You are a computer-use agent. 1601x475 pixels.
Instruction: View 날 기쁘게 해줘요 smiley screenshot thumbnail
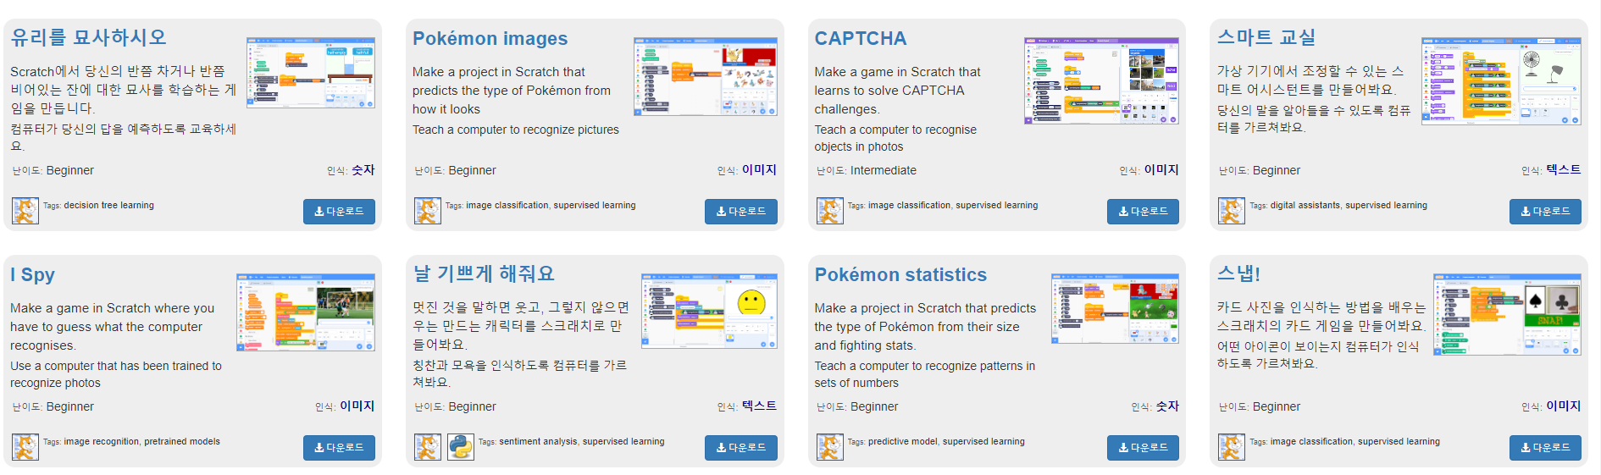point(710,311)
